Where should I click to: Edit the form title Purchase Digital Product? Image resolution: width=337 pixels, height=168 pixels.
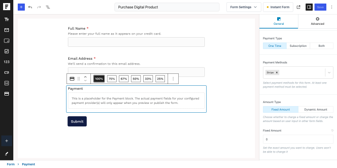pyautogui.click(x=167, y=7)
